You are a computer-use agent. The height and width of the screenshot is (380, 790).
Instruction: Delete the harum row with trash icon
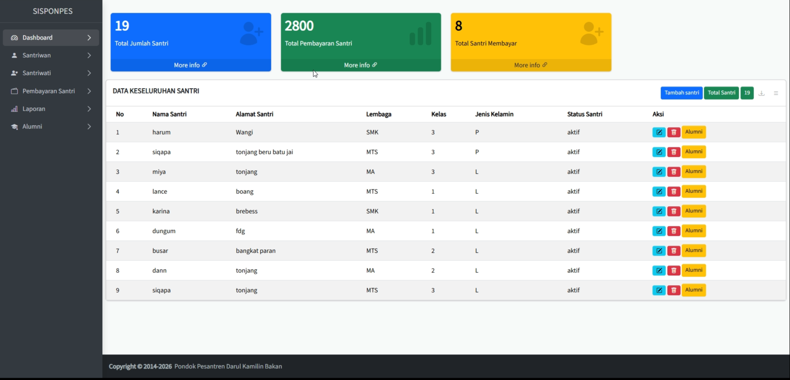pos(674,132)
